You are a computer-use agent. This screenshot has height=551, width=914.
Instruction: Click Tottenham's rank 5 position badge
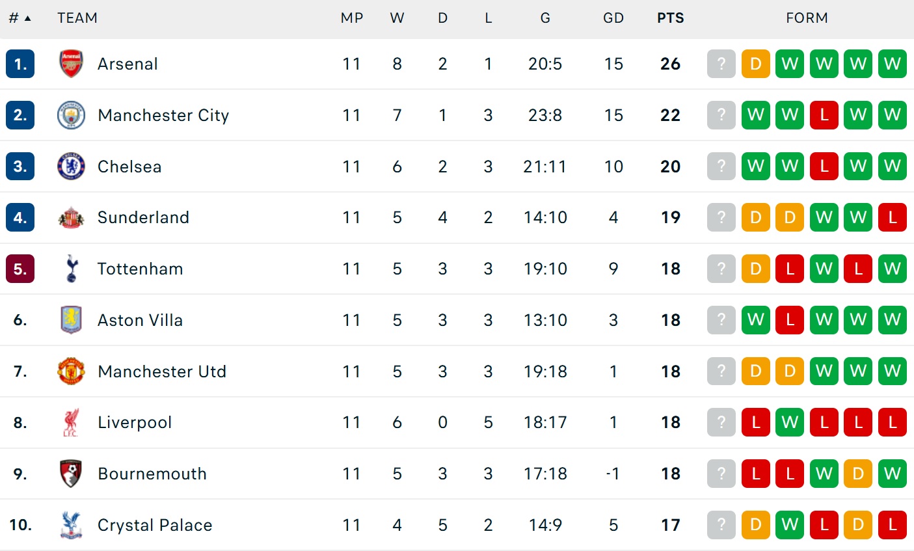[20, 269]
